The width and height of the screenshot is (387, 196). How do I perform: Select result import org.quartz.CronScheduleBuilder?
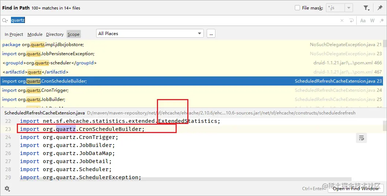(192, 81)
